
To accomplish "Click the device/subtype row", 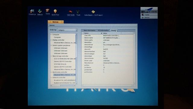I will (107, 54).
